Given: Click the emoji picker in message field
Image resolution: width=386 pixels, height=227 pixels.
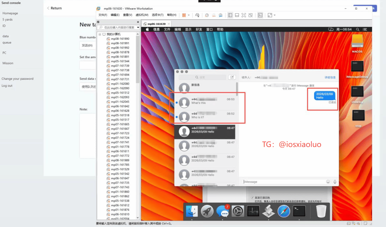Looking at the screenshot, I should click(x=328, y=182).
